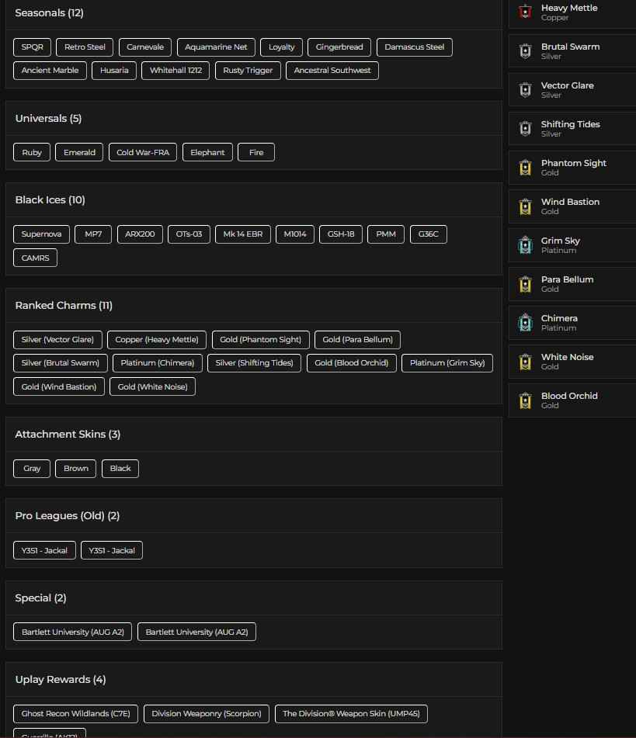Click the partially visible Guerrilla chip
Image resolution: width=636 pixels, height=738 pixels.
(50, 733)
